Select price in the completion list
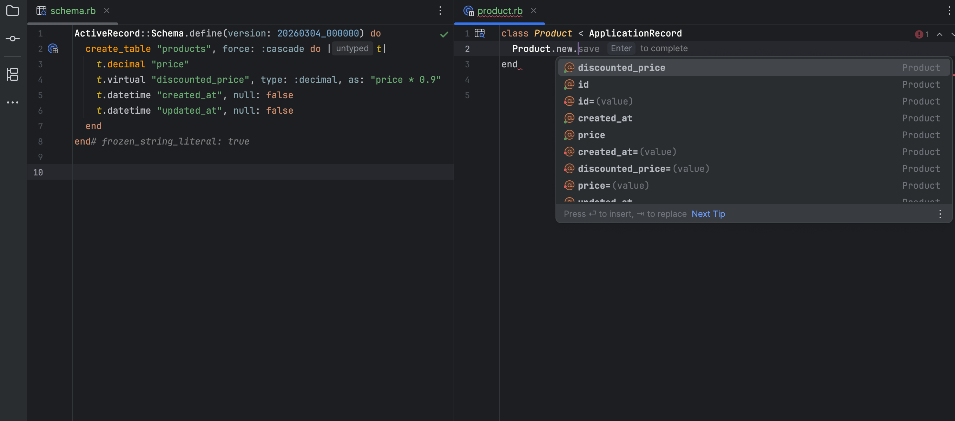The image size is (955, 421). [591, 135]
